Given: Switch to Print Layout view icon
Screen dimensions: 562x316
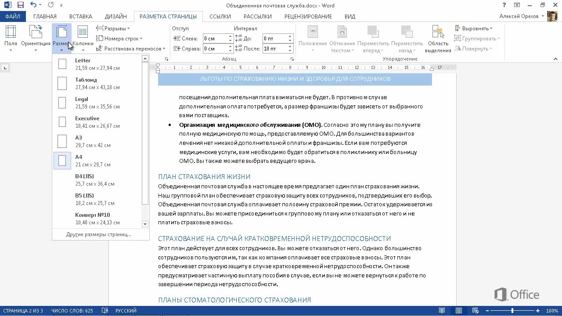Looking at the screenshot, I should coord(459,311).
